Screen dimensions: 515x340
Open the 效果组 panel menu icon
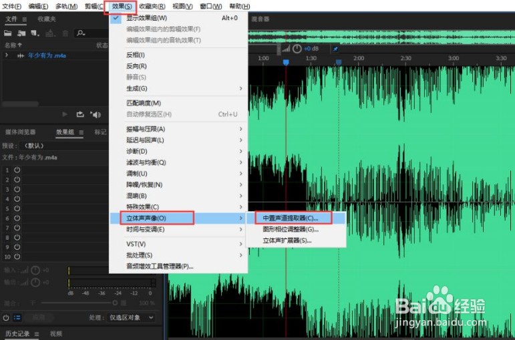[x=81, y=132]
